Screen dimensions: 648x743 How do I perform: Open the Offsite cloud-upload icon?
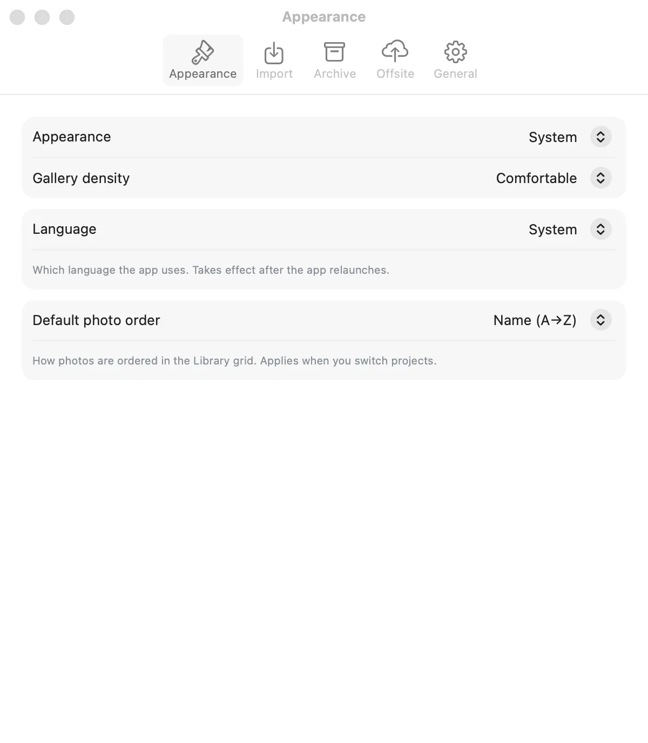click(x=395, y=51)
